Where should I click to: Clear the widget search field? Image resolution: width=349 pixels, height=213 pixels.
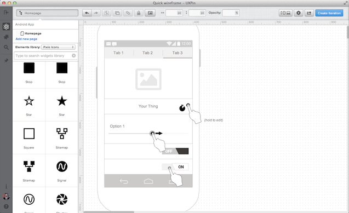73,56
